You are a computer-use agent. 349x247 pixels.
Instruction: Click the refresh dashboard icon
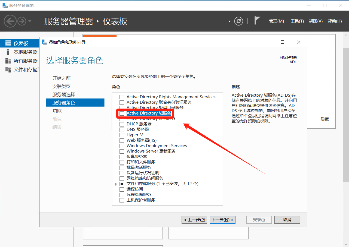point(239,21)
